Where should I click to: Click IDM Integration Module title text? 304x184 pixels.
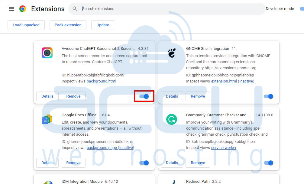pyautogui.click(x=82, y=182)
